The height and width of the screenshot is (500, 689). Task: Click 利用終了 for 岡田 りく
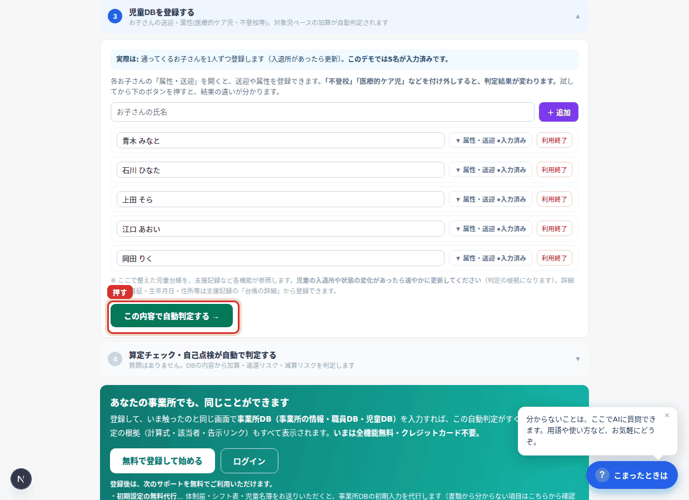555,258
